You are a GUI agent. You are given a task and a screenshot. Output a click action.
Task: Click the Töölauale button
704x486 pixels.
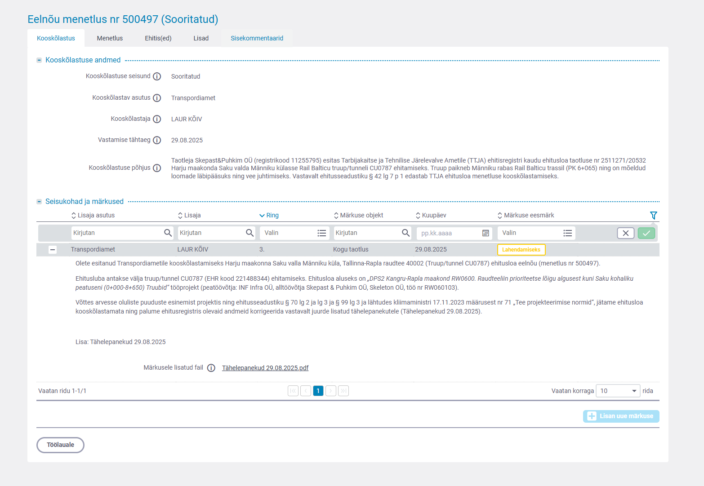point(60,445)
